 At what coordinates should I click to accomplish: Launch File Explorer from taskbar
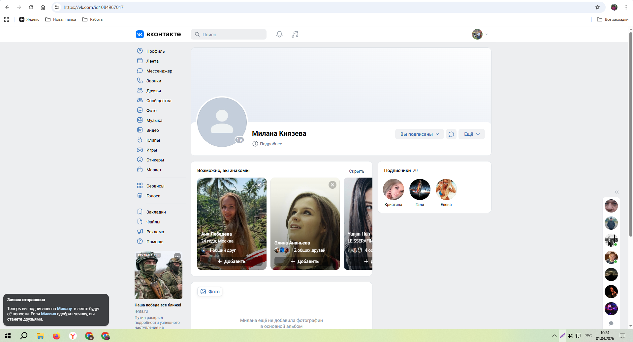(40, 336)
